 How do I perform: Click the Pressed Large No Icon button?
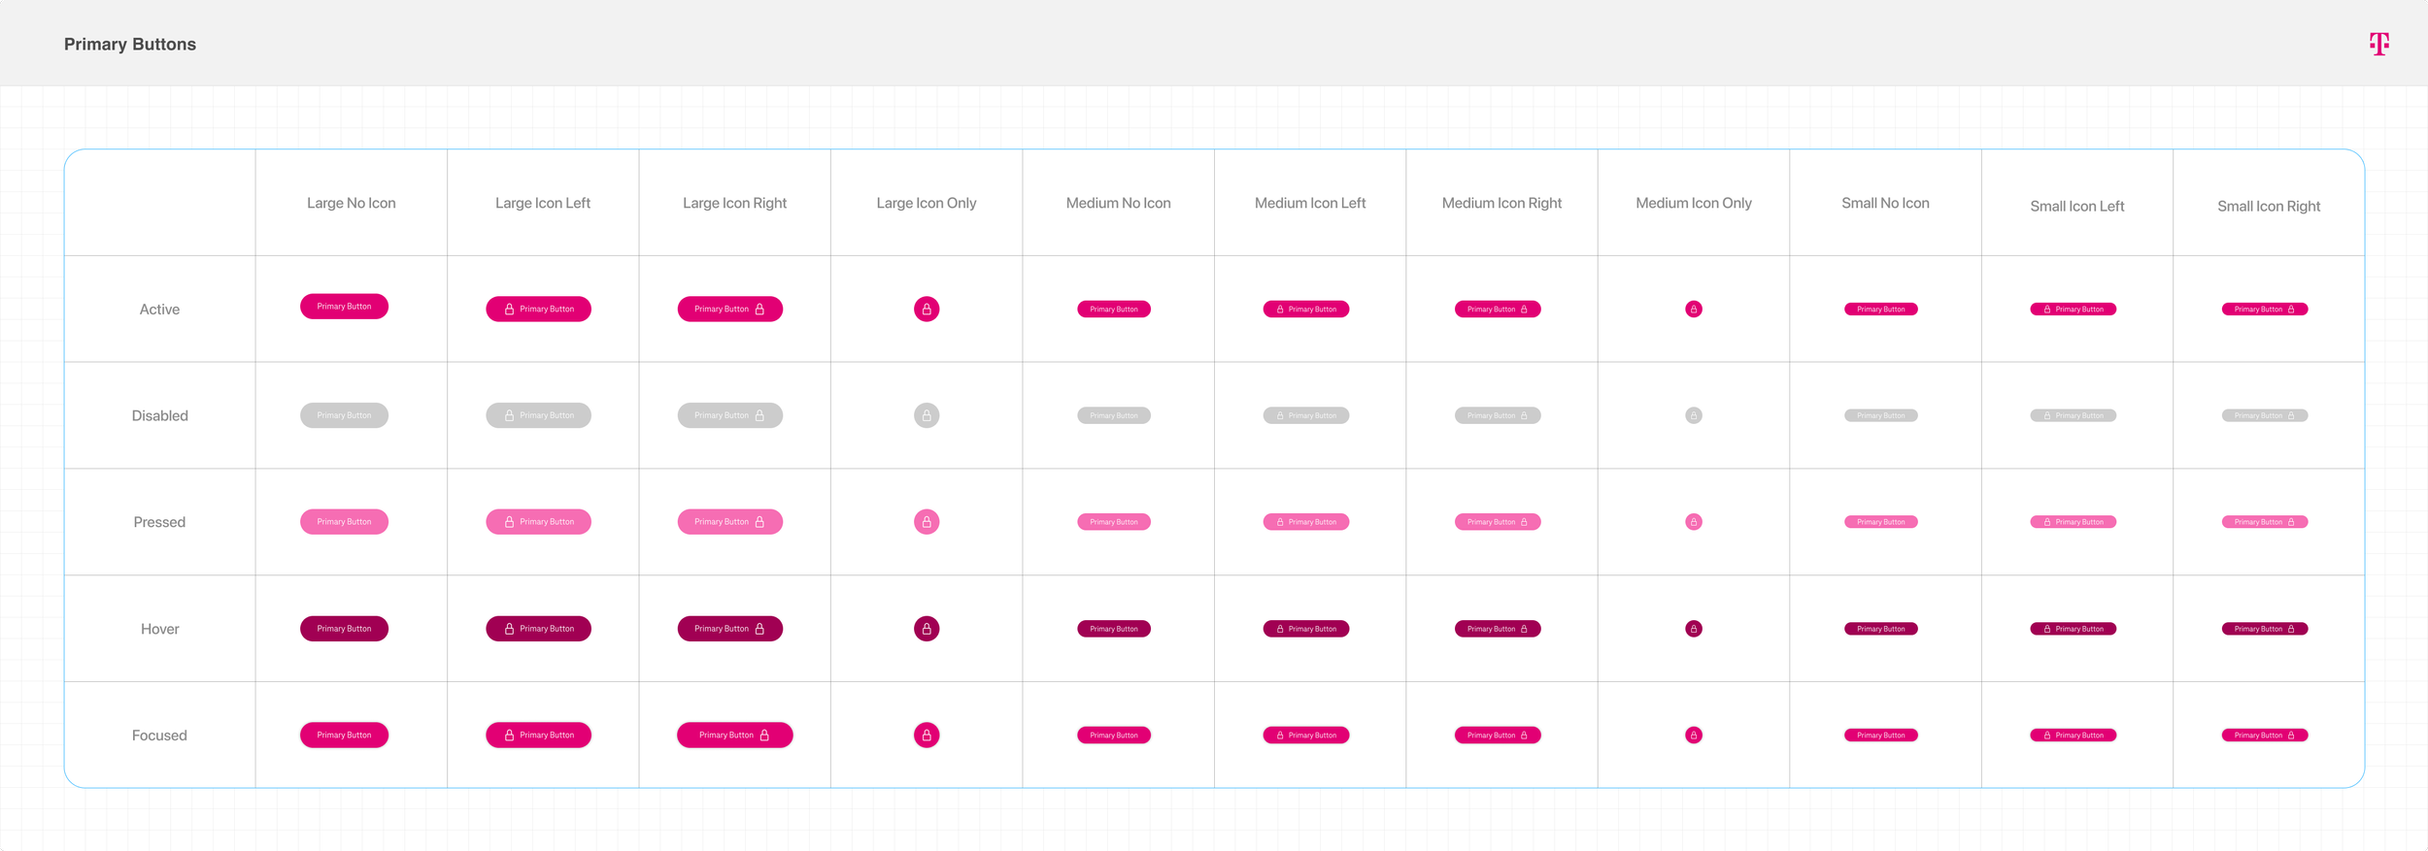tap(344, 522)
